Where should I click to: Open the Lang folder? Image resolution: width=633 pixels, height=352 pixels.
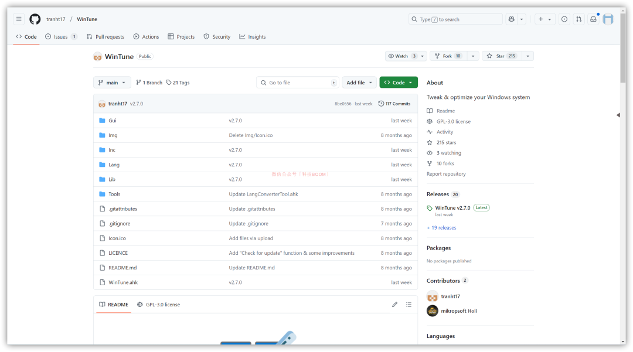(x=114, y=165)
